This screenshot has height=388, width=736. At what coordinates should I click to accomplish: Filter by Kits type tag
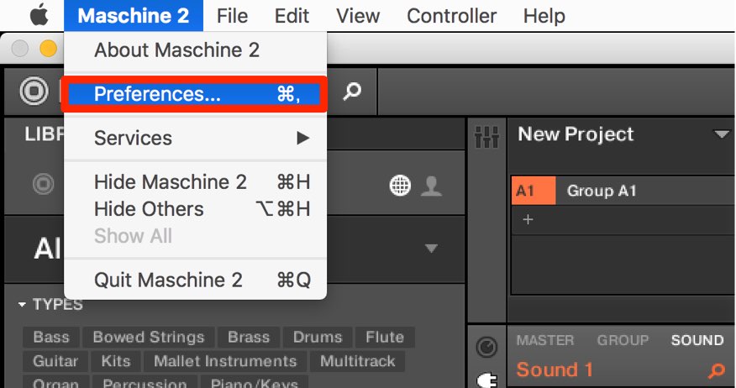[116, 361]
